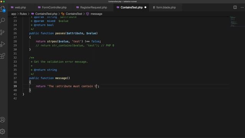Click the '@return string' docblock on line 35

coord(45,70)
